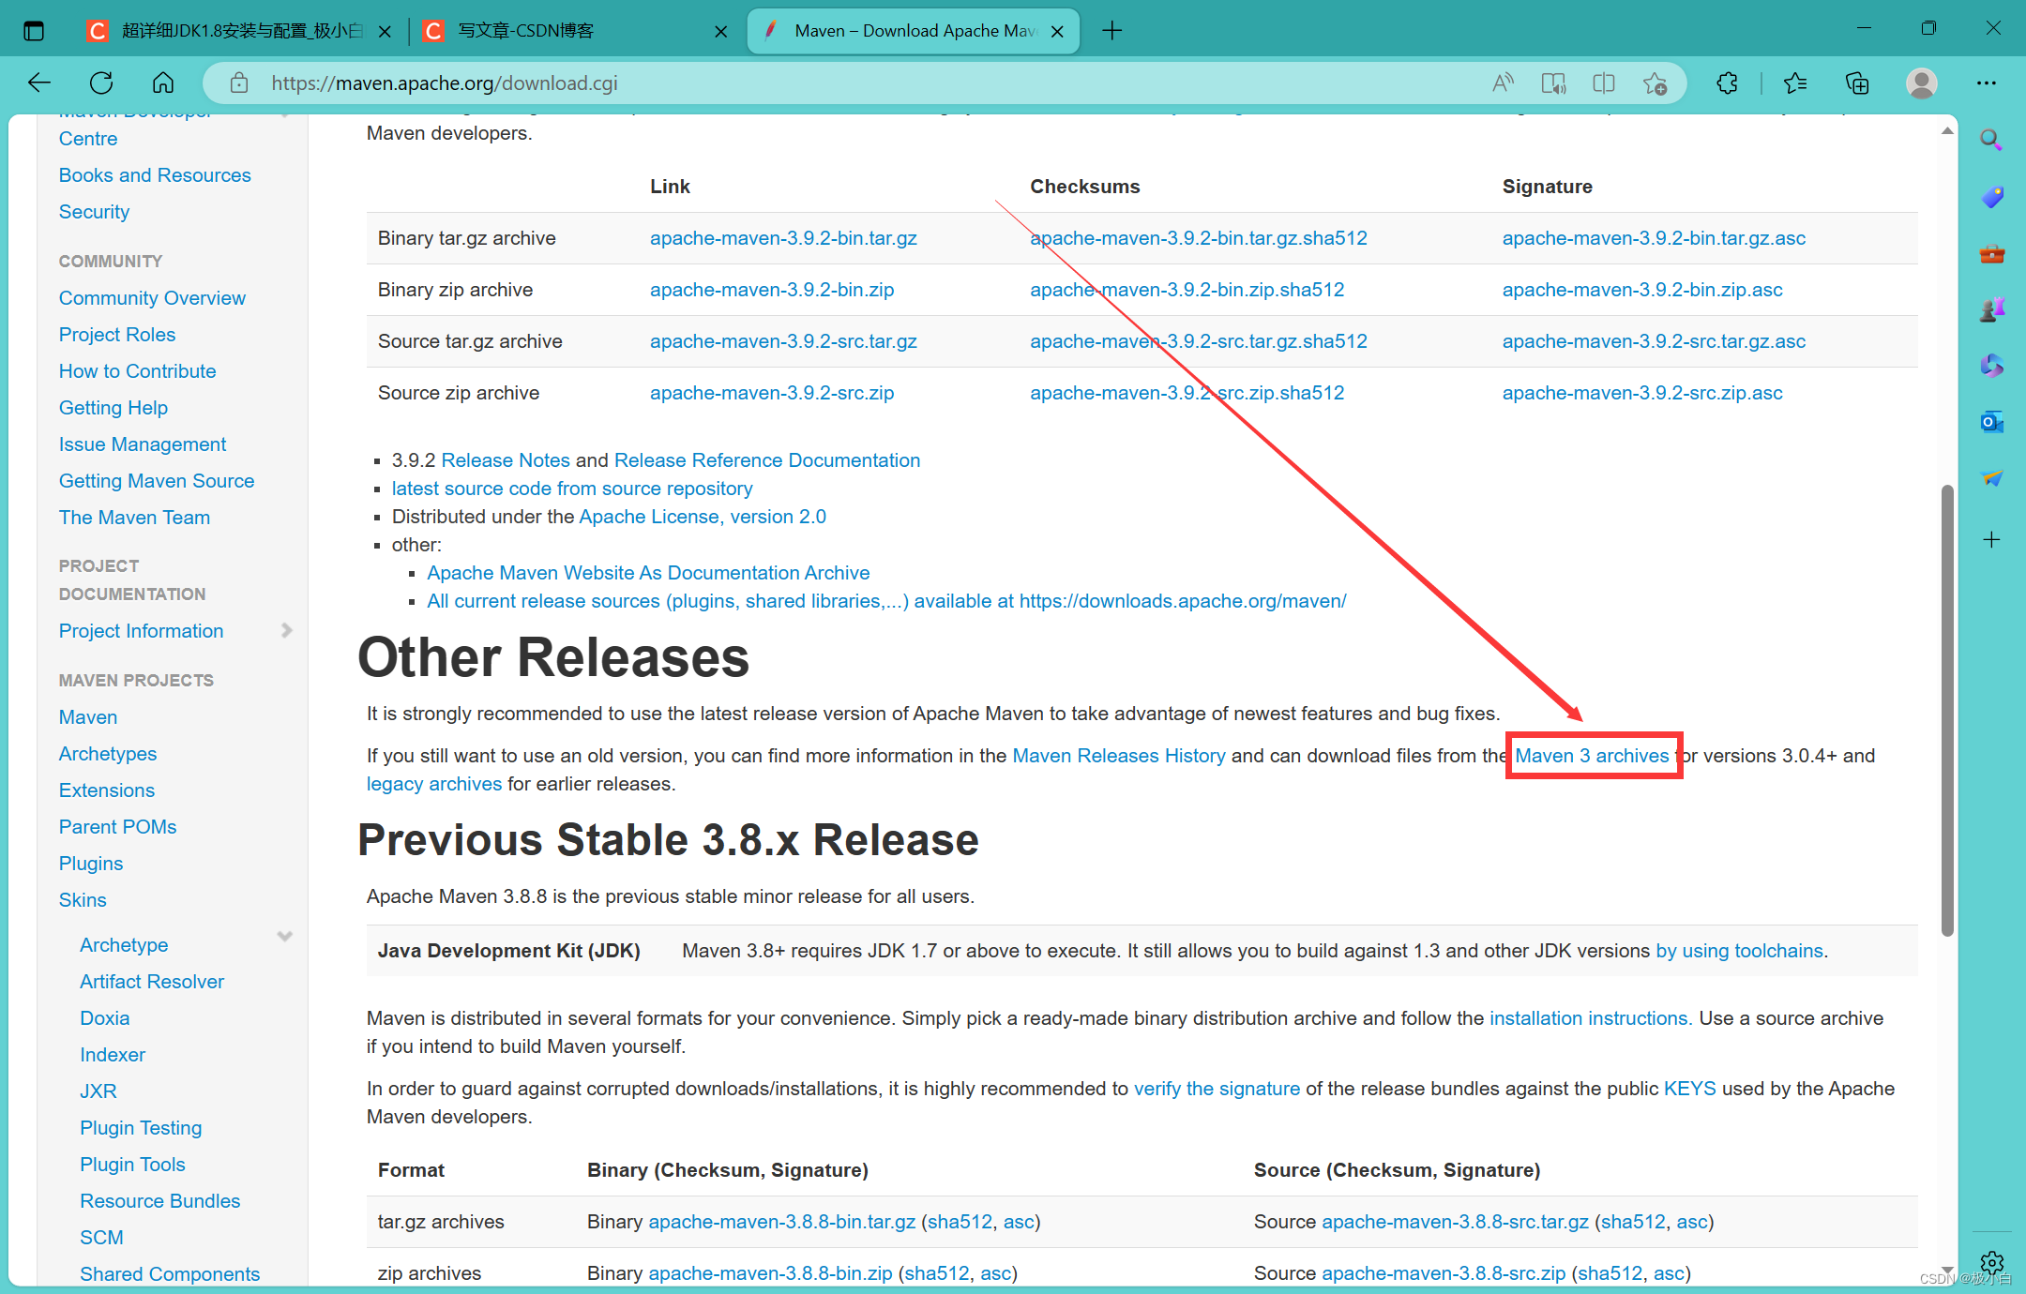Viewport: 2026px width, 1294px height.
Task: Open Apache Maven Website Documentation Archive
Action: [x=648, y=573]
